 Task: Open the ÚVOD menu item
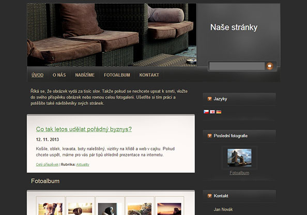tap(37, 75)
